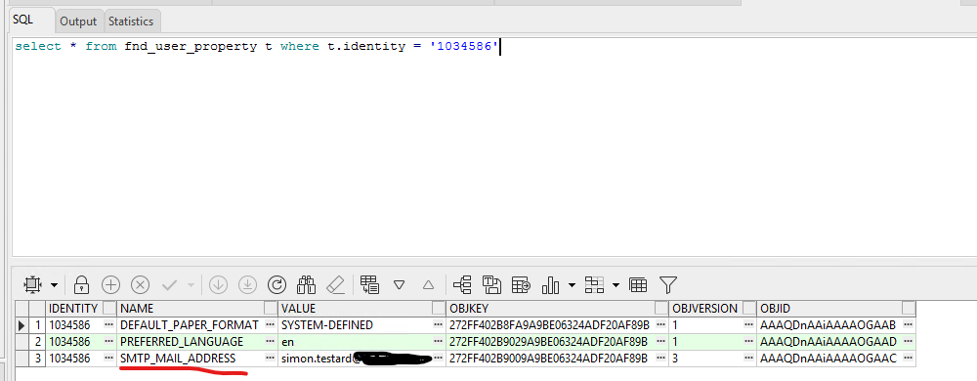The image size is (977, 381).
Task: Tick the box in OBJID column header
Action: (909, 308)
